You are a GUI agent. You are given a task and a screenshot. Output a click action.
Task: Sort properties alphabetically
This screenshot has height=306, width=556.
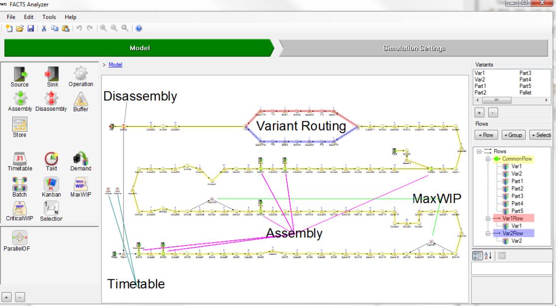pos(488,256)
